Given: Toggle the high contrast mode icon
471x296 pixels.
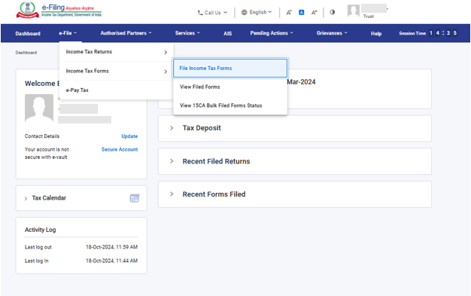Looking at the screenshot, I should coord(333,12).
